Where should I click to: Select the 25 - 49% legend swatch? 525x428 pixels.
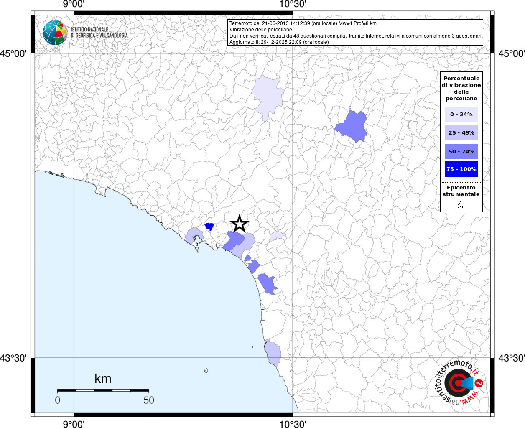[x=461, y=132]
